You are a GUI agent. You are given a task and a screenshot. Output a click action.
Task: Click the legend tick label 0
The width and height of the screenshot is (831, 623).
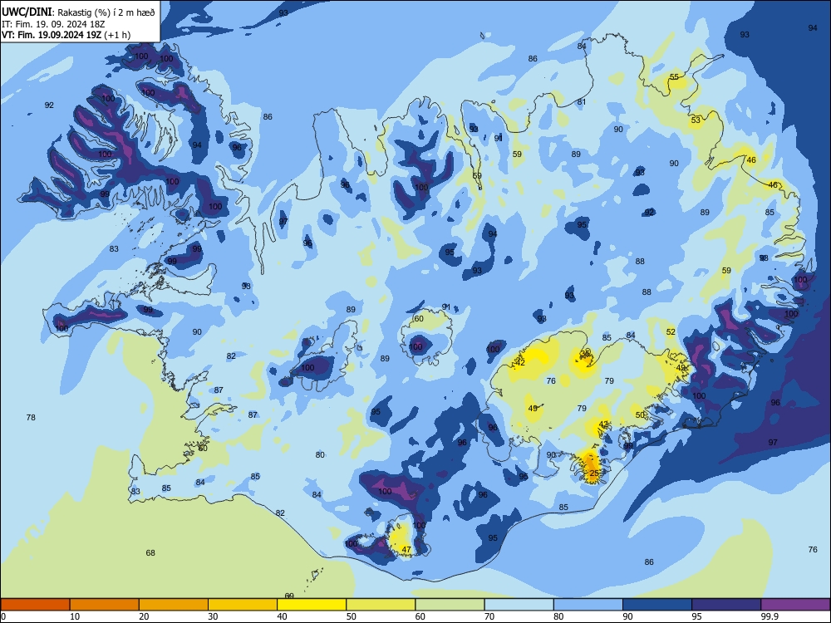click(x=3, y=616)
